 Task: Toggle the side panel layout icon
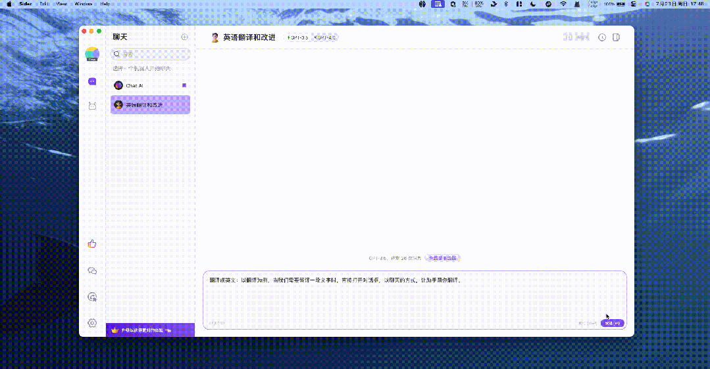point(616,37)
